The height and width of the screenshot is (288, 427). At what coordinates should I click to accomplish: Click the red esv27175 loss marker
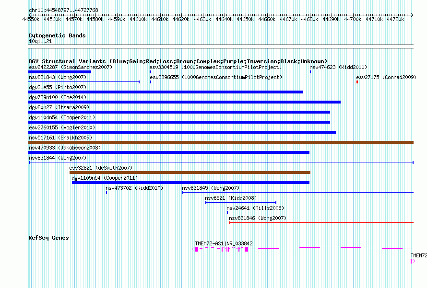point(357,82)
